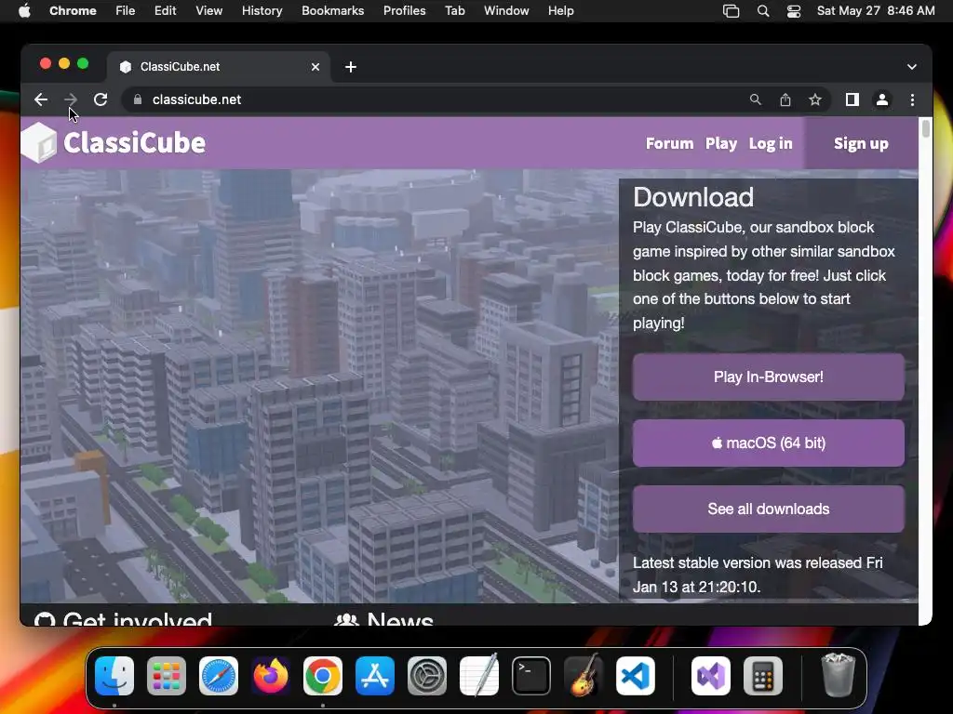Click the ClassiCube cube logo
The width and height of the screenshot is (953, 714).
click(39, 142)
